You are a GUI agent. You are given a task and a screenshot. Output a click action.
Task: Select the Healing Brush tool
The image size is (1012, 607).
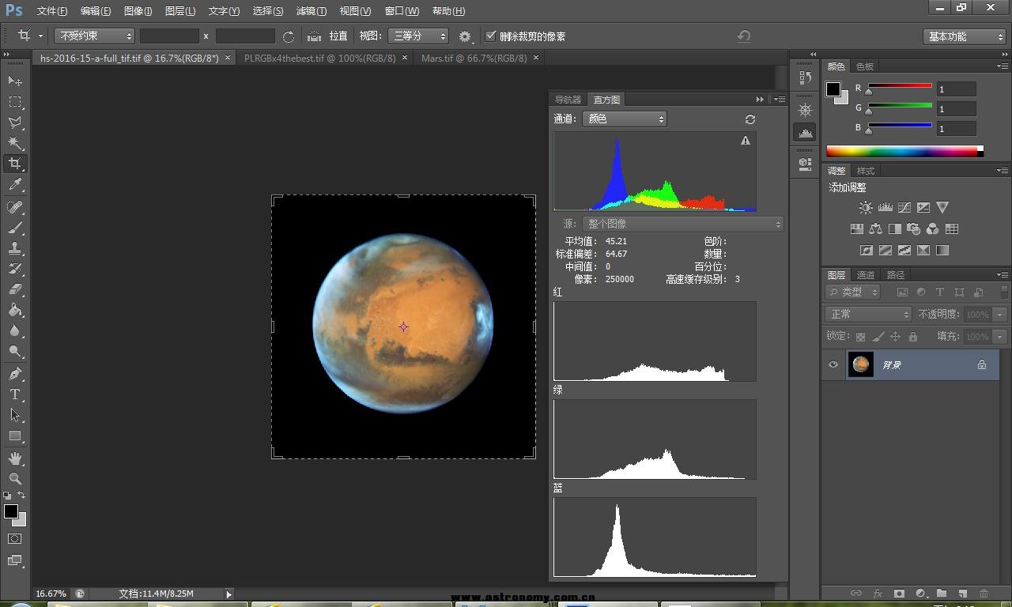point(15,207)
